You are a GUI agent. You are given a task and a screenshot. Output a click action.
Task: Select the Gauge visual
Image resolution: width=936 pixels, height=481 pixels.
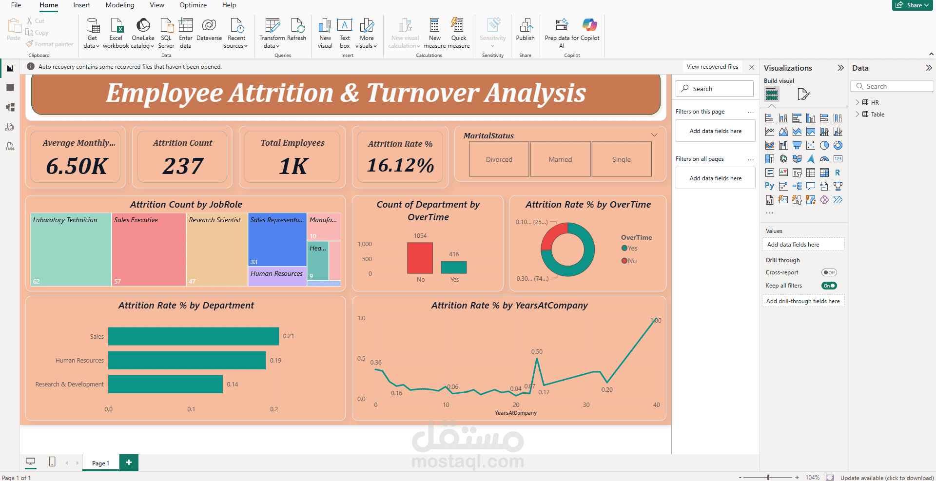[824, 159]
